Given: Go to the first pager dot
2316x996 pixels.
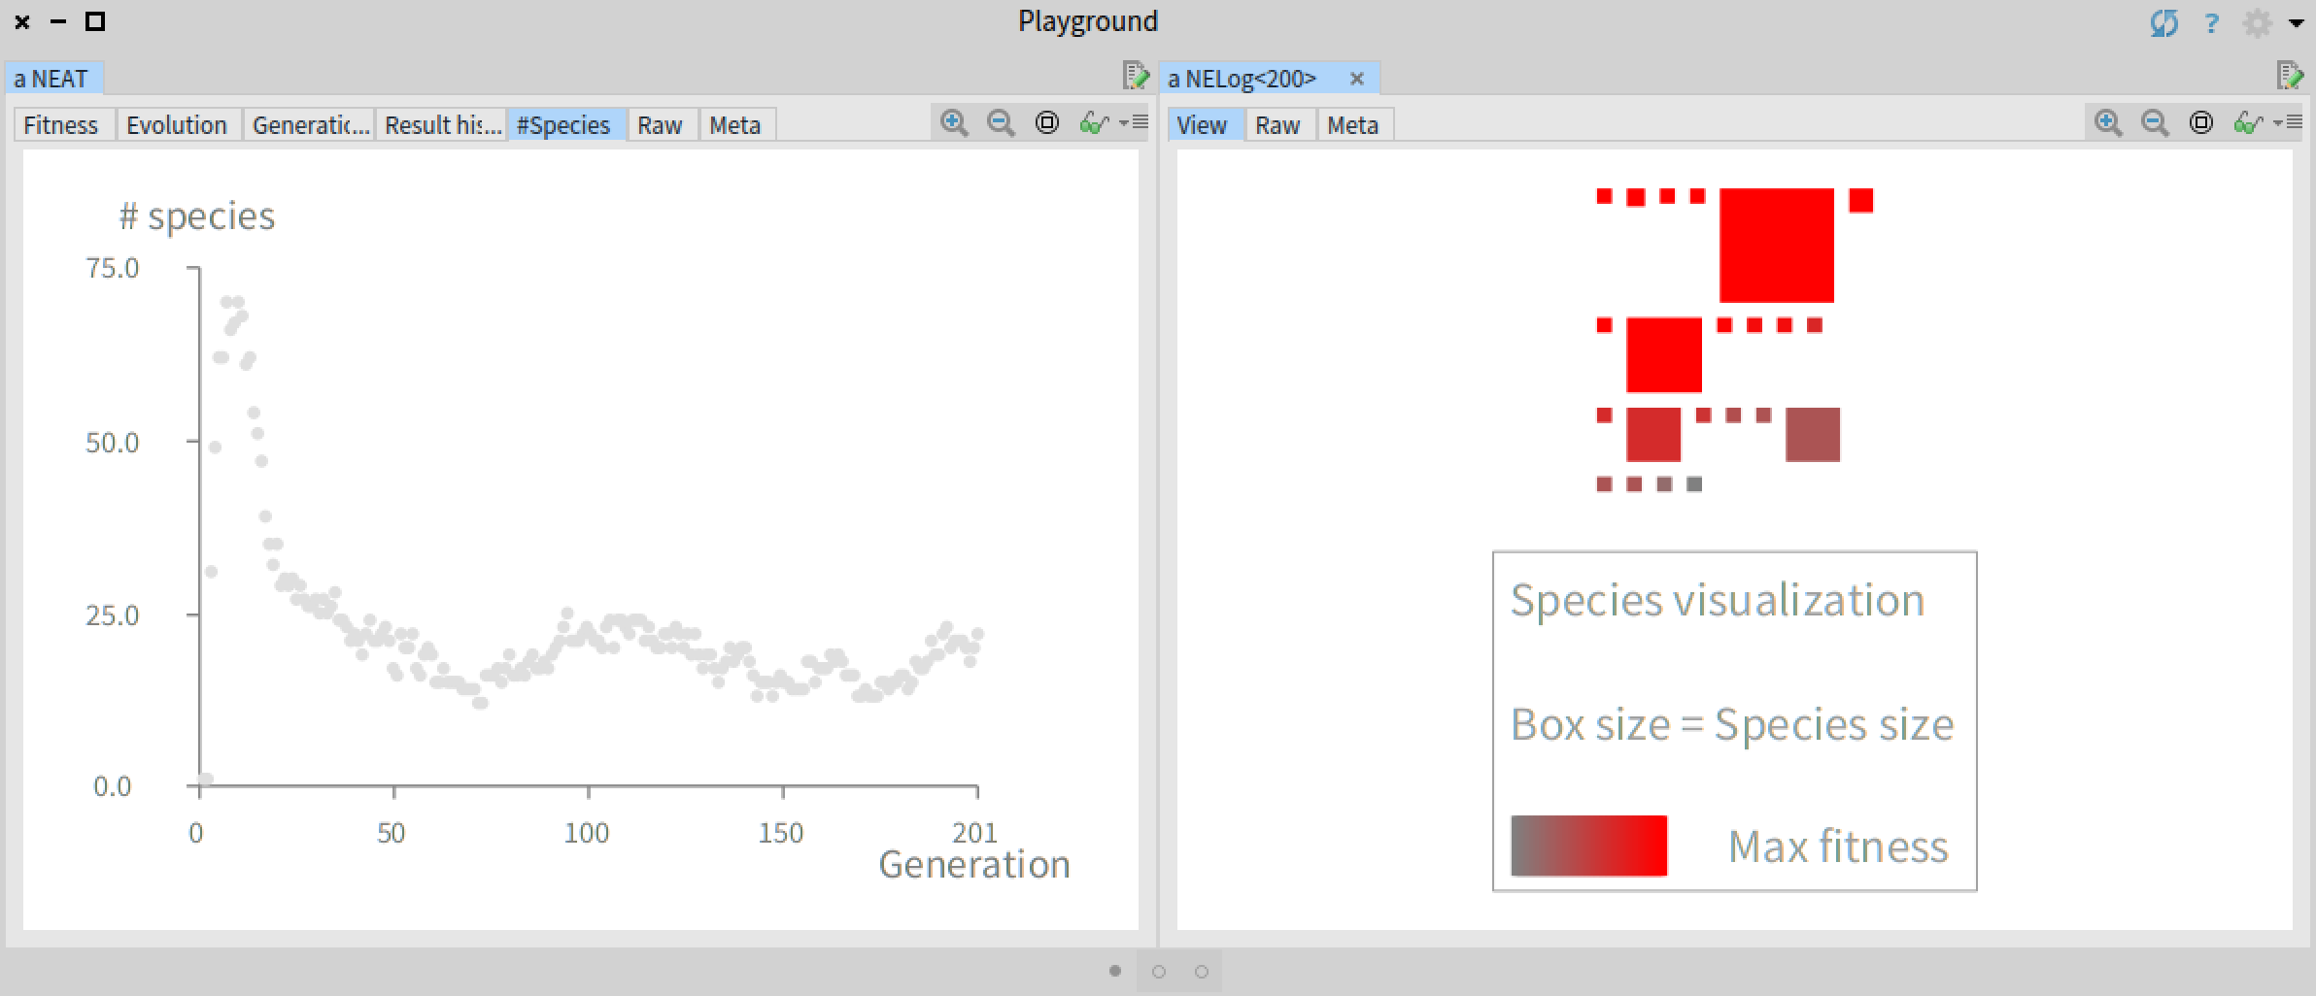Looking at the screenshot, I should [1115, 971].
